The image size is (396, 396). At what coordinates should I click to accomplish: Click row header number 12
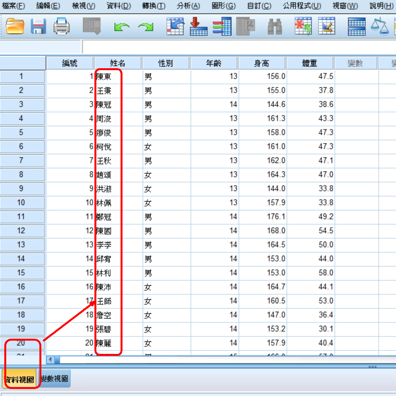click(x=21, y=231)
